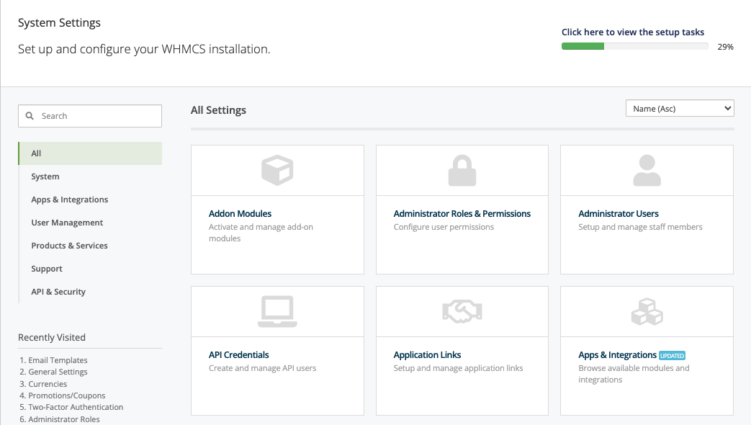Screen dimensions: 751x425
Task: Choose User Management in the sidebar
Action: pos(67,223)
